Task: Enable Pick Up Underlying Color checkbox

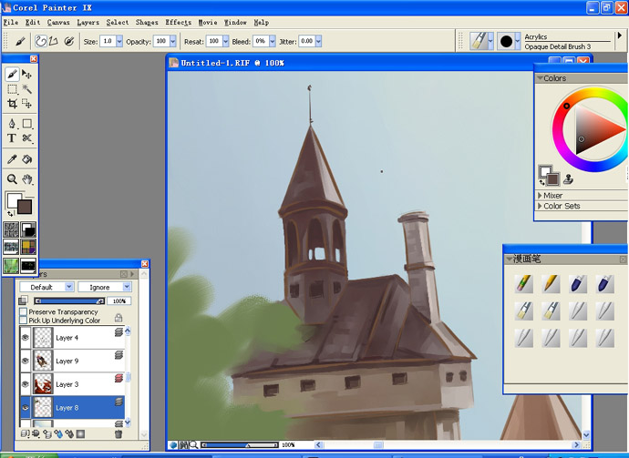Action: pyautogui.click(x=24, y=321)
